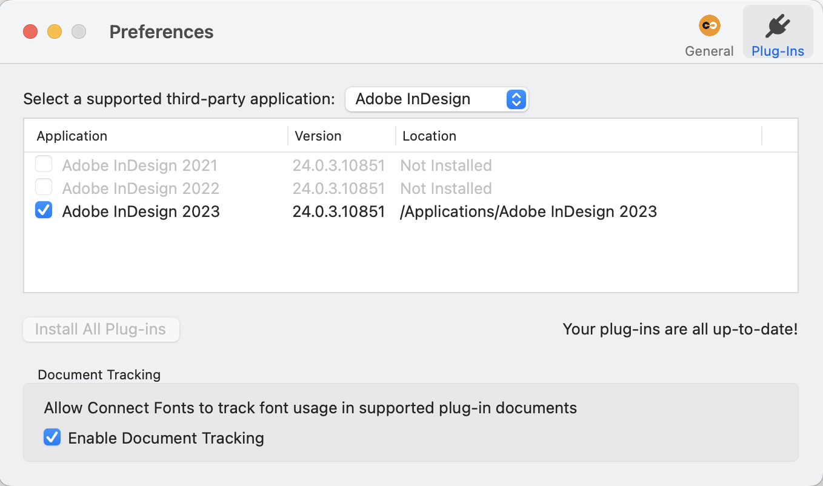823x486 pixels.
Task: Click Not Installed for InDesign 2021
Action: [x=446, y=165]
